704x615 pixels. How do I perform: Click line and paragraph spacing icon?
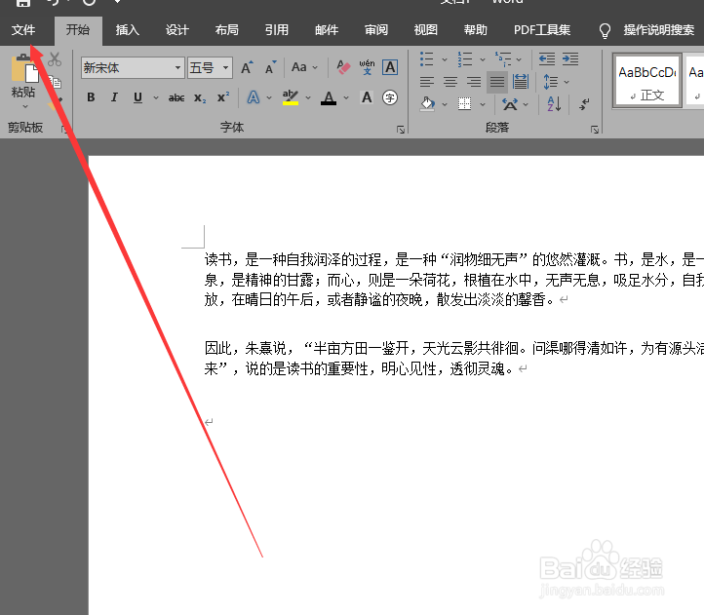pos(551,82)
